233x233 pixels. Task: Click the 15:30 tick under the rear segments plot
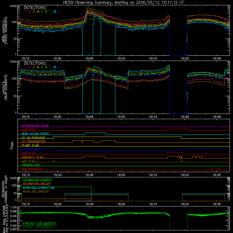point(57,117)
